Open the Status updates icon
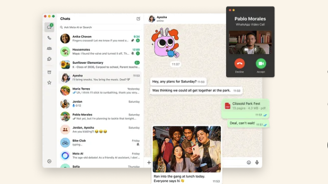Viewport: 328px width, 184px height. pyautogui.click(x=49, y=59)
